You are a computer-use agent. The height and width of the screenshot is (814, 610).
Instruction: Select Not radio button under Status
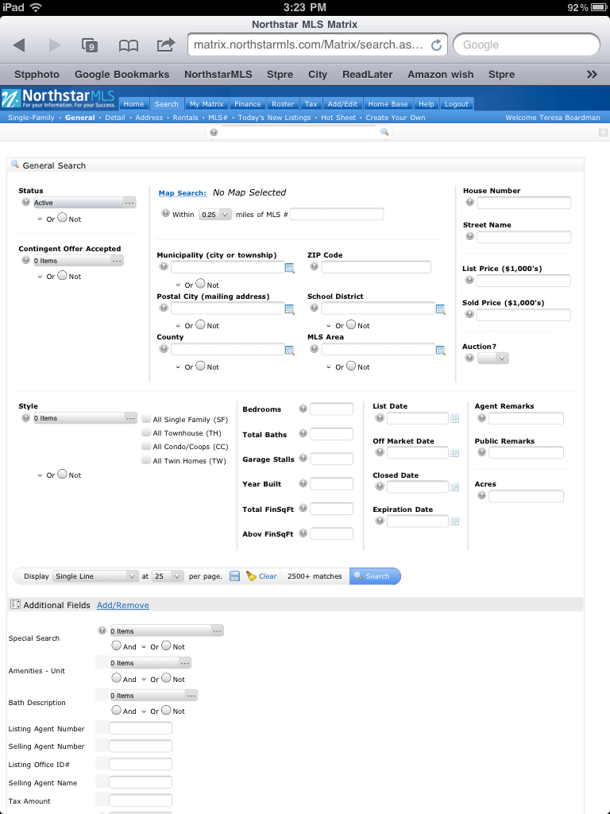[x=62, y=218]
